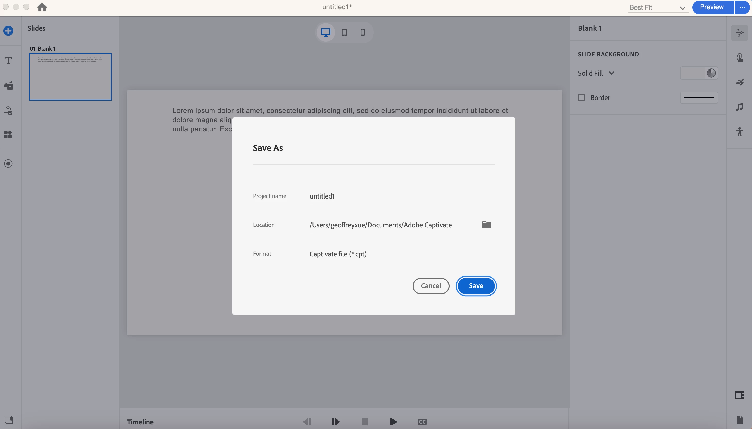Click the Save button
The height and width of the screenshot is (429, 752).
(x=476, y=286)
